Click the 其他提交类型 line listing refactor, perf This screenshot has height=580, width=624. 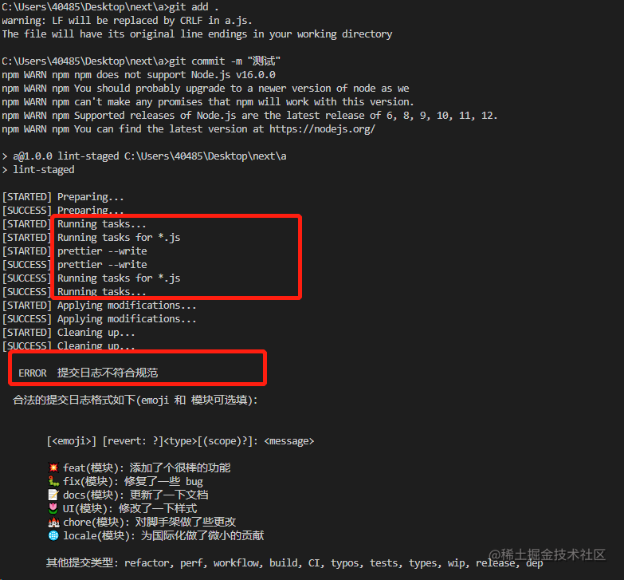294,562
